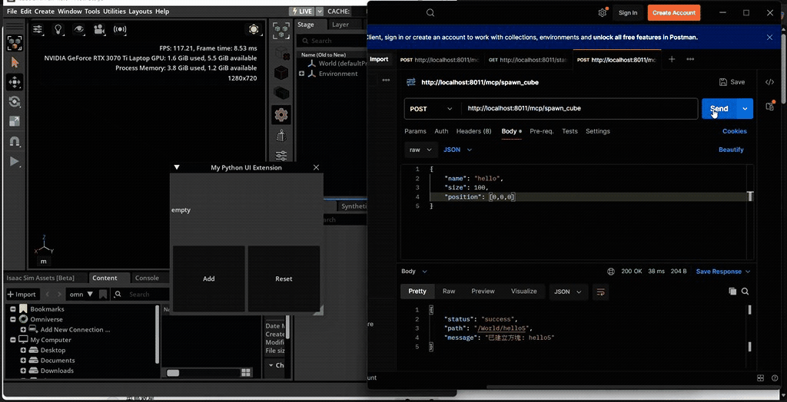Open the dropdown arrow next to LIVE
The width and height of the screenshot is (787, 402).
[x=319, y=11]
